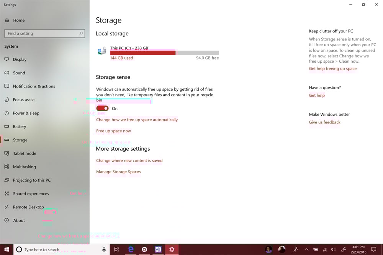Turn off the Storage sense toggle
Viewport: 383px width, 255px height.
pyautogui.click(x=102, y=108)
